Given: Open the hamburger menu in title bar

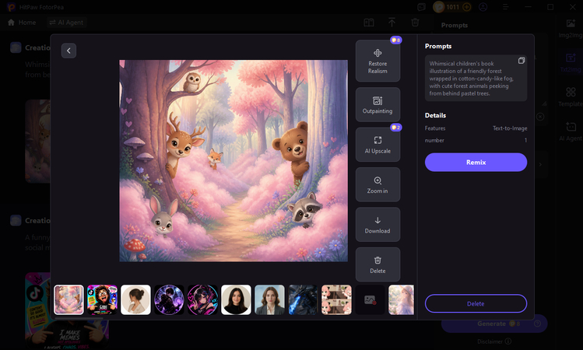Looking at the screenshot, I should point(506,7).
